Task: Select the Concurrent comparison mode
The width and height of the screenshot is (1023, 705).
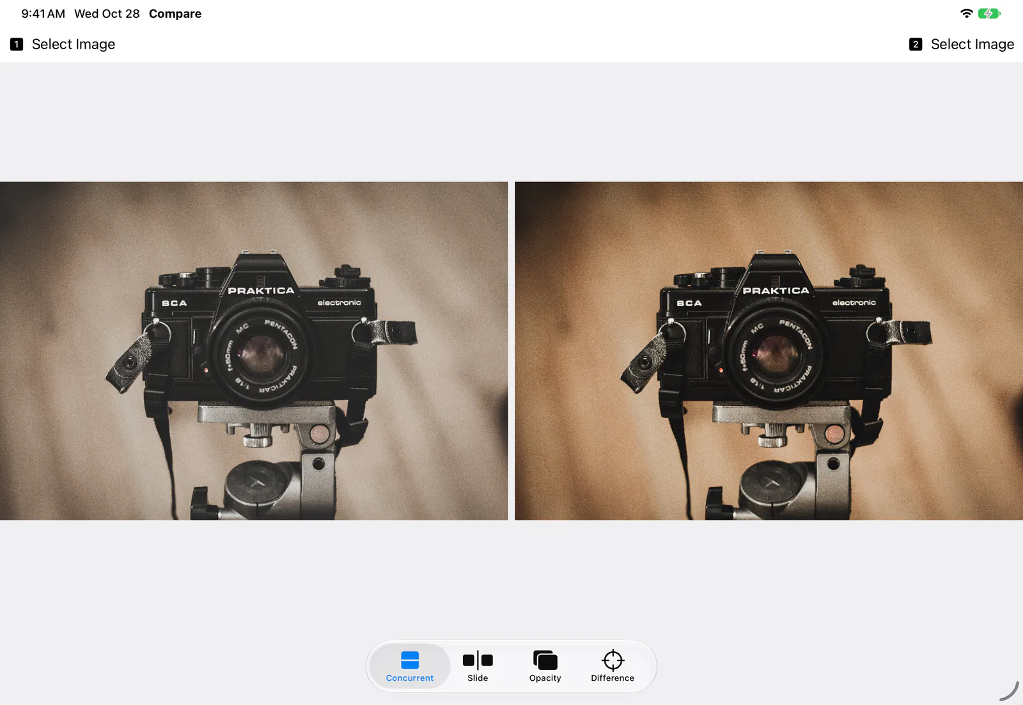Action: (x=409, y=666)
